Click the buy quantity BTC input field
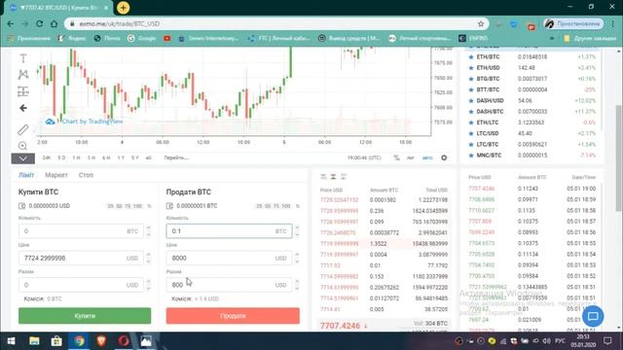The width and height of the screenshot is (623, 350). tap(81, 231)
